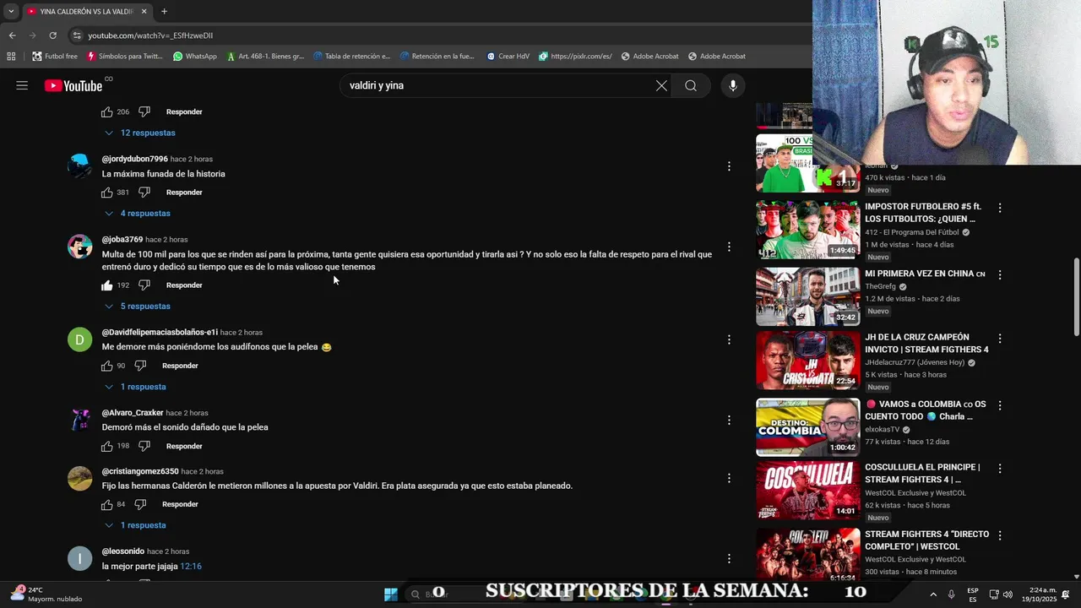
Task: Open the YouTube guide hamburger menu
Action: pos(22,85)
